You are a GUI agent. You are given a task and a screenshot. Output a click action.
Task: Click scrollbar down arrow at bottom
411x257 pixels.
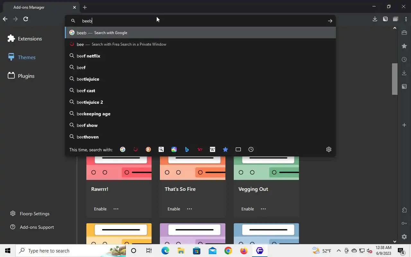click(x=395, y=241)
